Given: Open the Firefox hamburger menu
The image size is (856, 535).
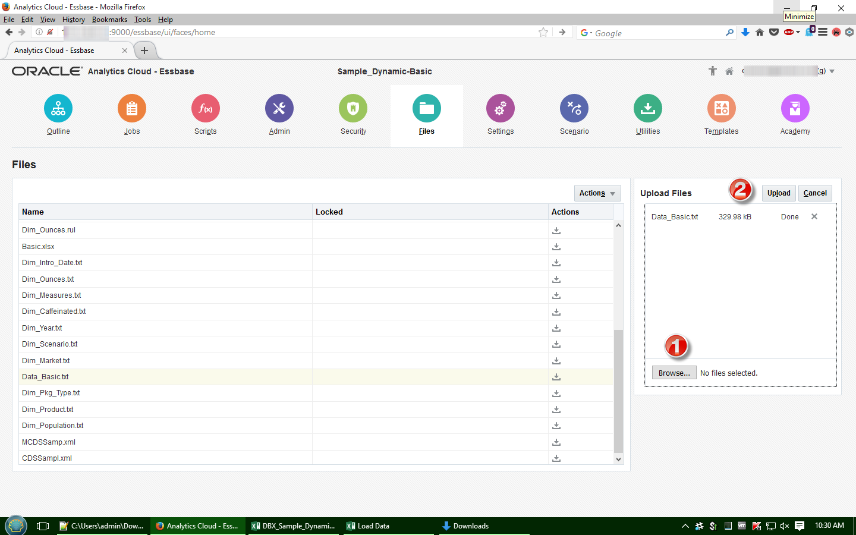Looking at the screenshot, I should point(823,32).
